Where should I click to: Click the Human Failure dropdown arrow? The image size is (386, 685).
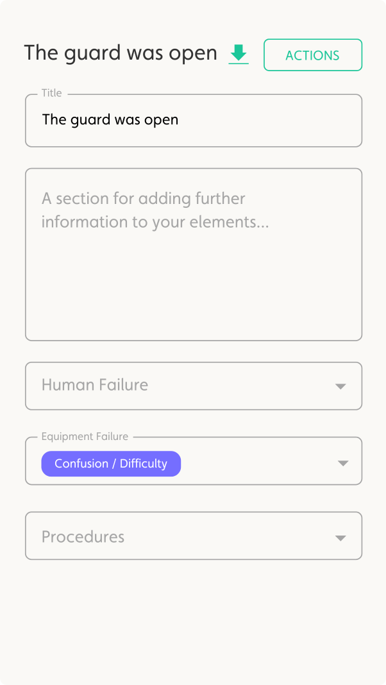tap(340, 386)
